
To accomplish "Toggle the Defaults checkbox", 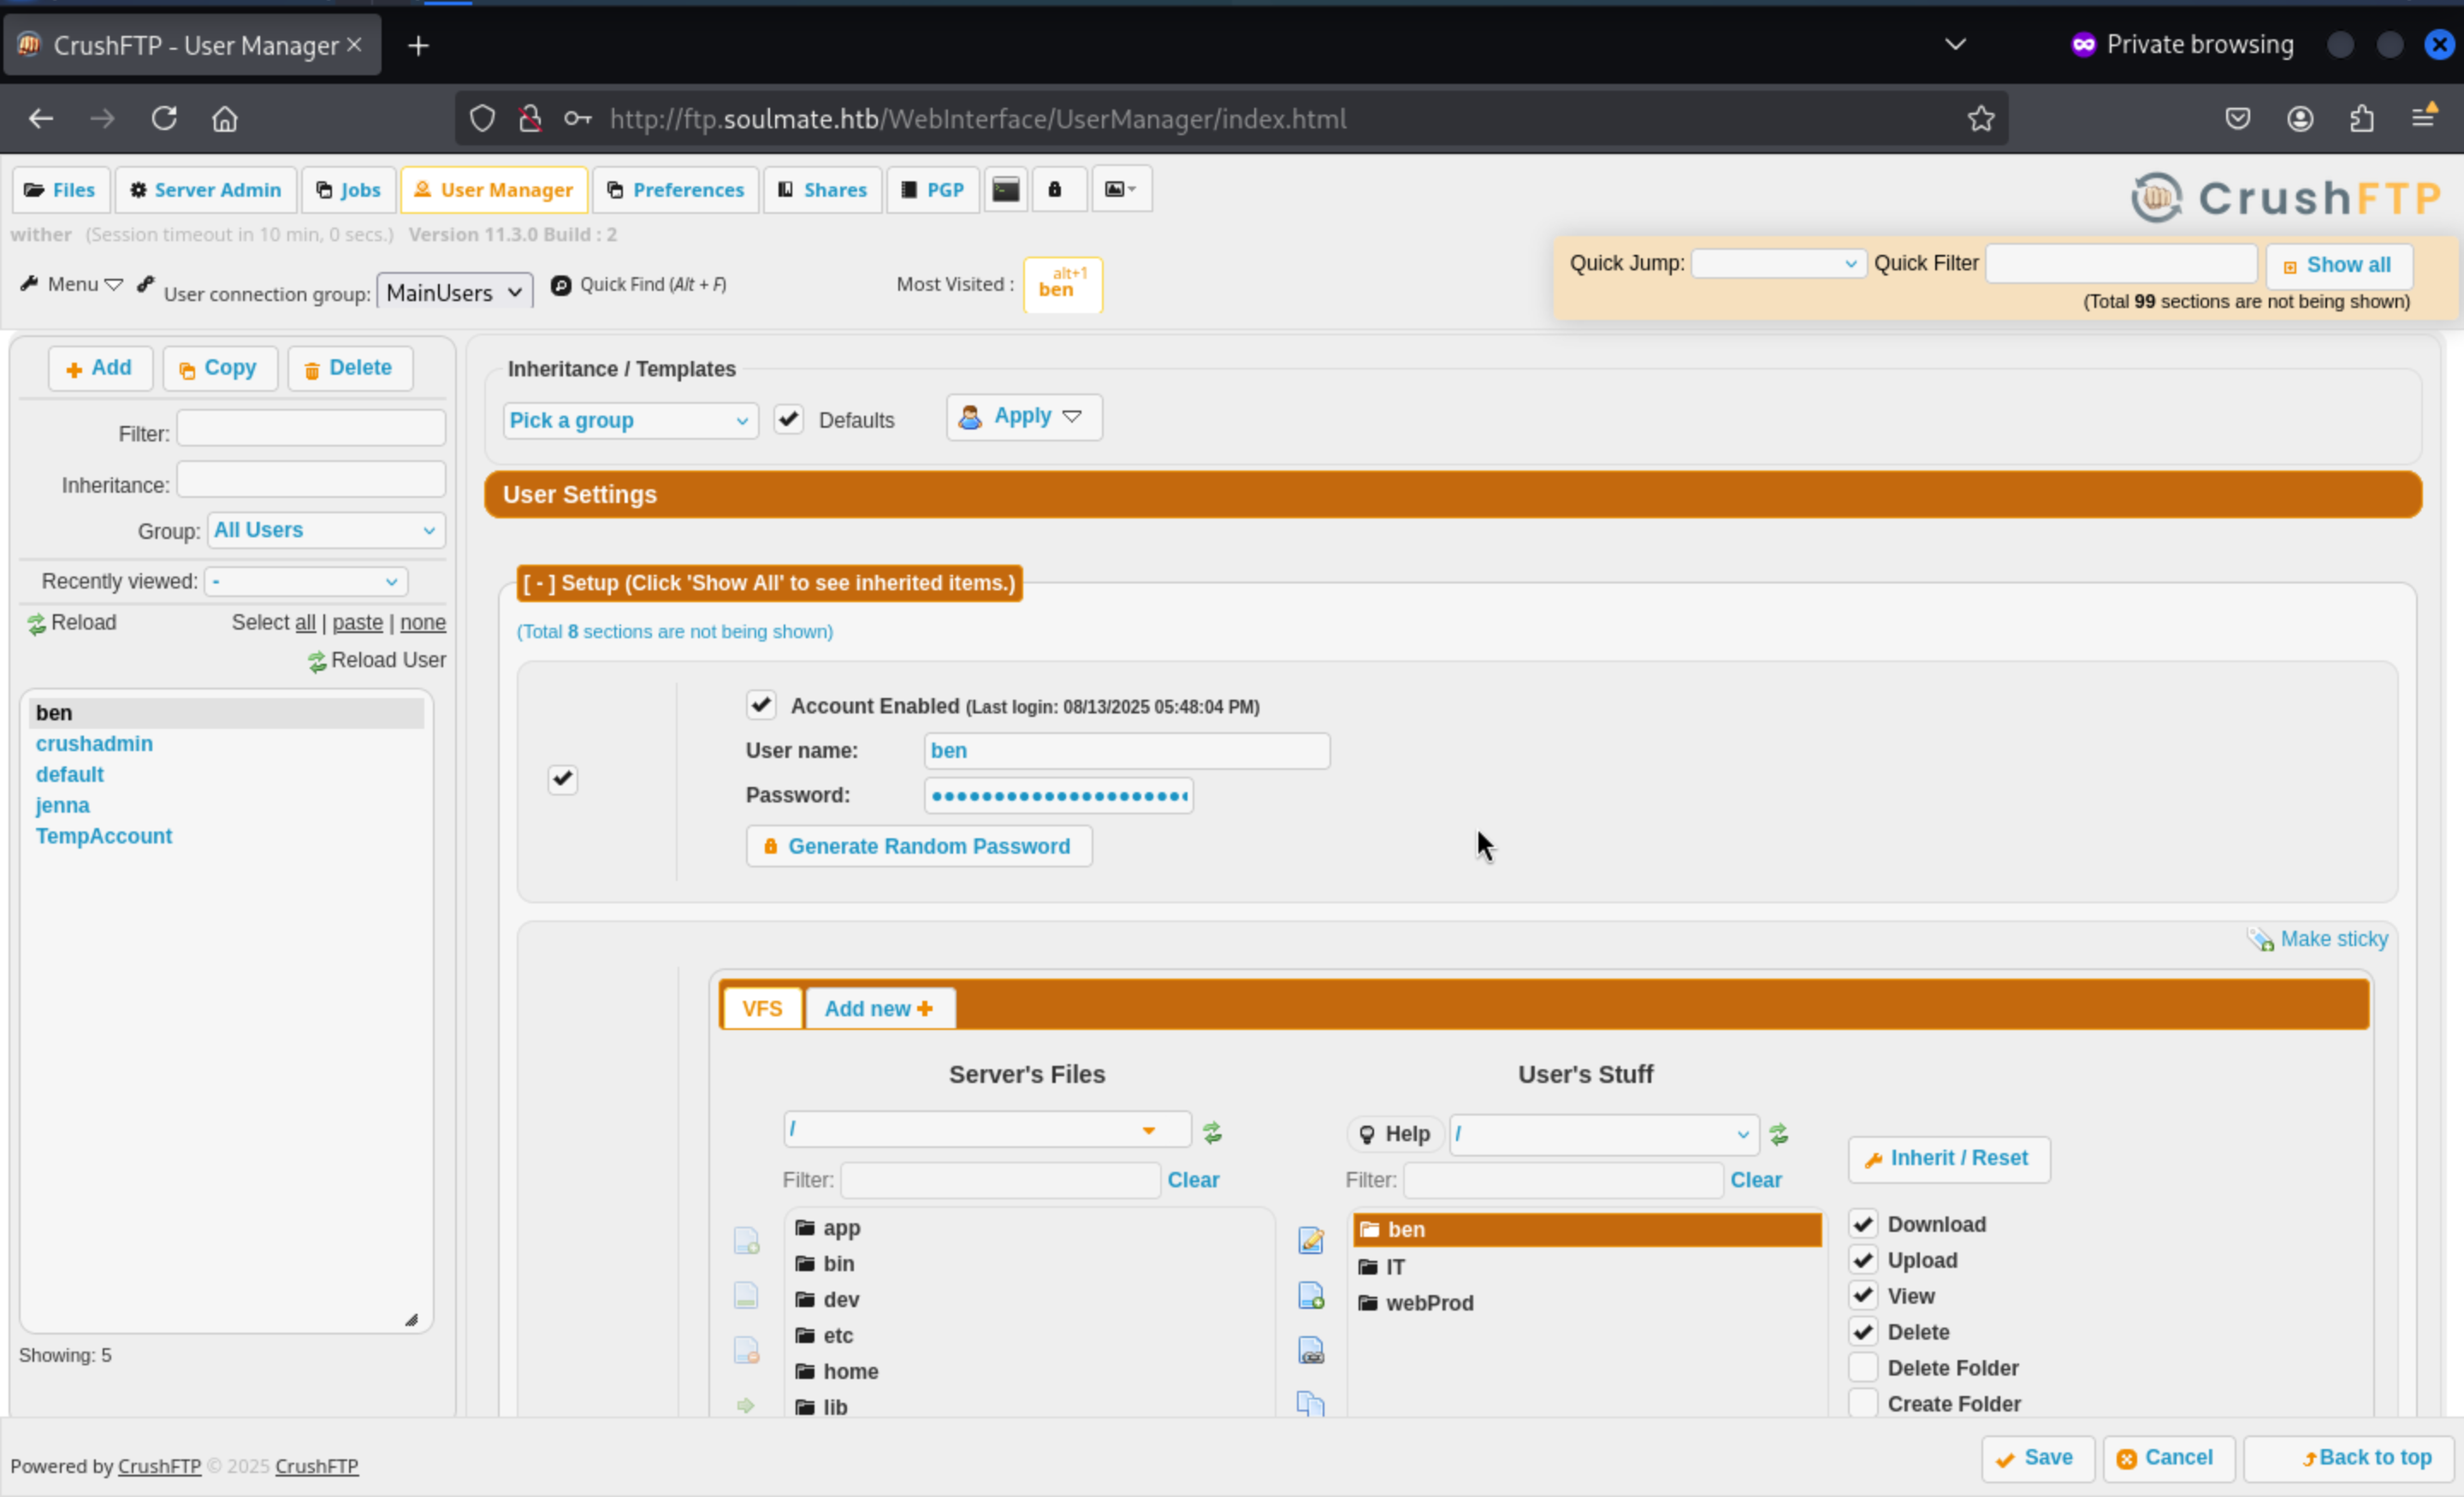I will point(788,419).
